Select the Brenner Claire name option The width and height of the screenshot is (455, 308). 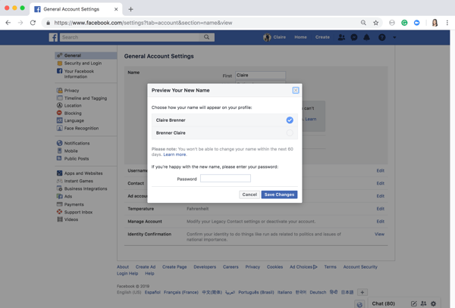[224, 133]
